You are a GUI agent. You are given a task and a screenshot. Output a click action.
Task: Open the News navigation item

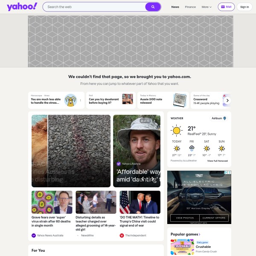click(175, 7)
